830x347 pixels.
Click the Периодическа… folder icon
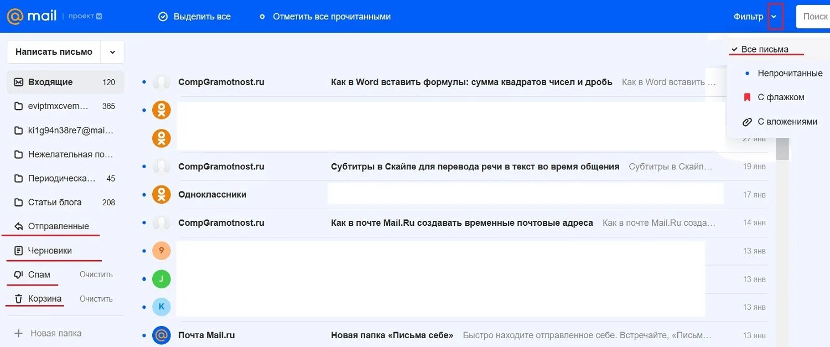tap(18, 179)
